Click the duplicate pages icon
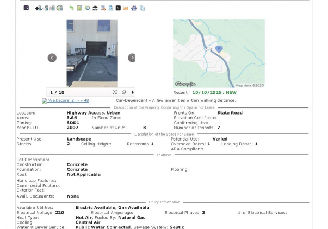 142,8
